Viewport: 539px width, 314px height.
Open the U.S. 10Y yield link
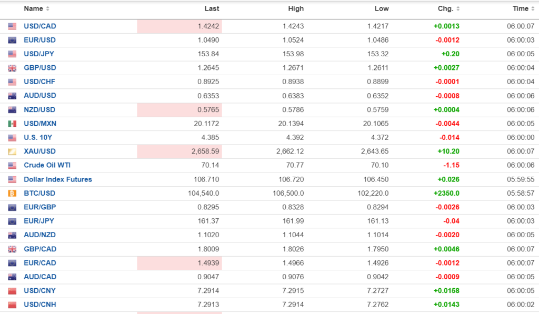coord(38,138)
